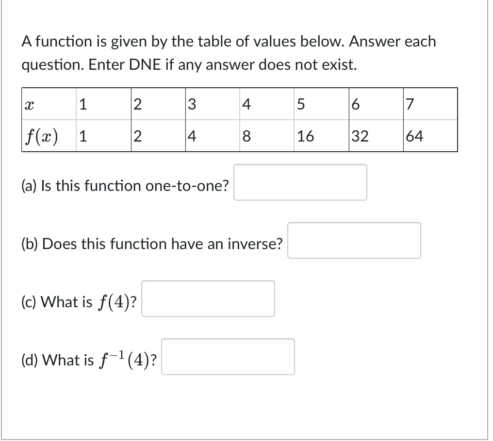Select the cell showing x value 1

102,104
